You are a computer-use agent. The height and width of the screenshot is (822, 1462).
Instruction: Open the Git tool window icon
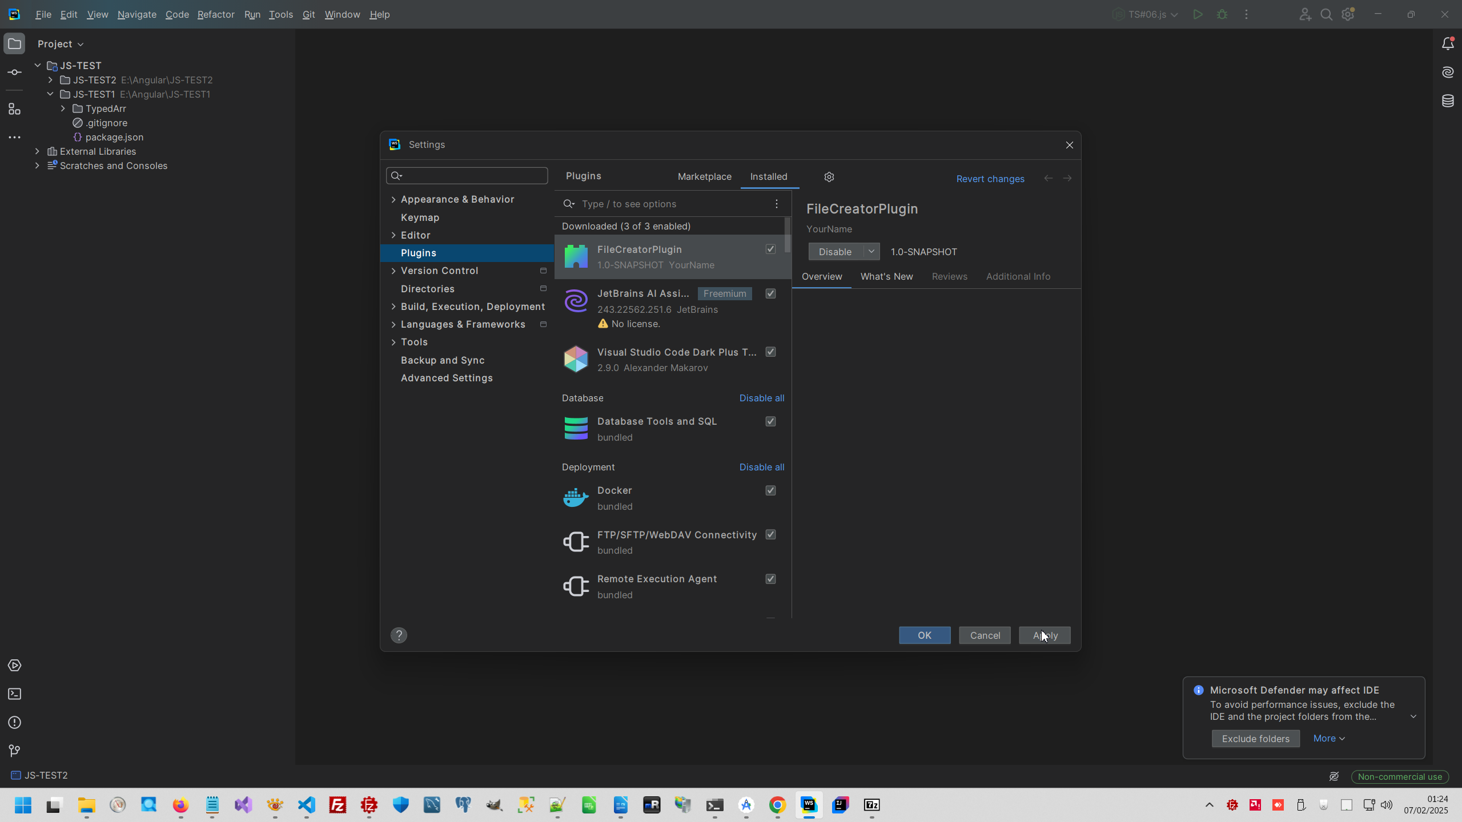[x=15, y=751]
